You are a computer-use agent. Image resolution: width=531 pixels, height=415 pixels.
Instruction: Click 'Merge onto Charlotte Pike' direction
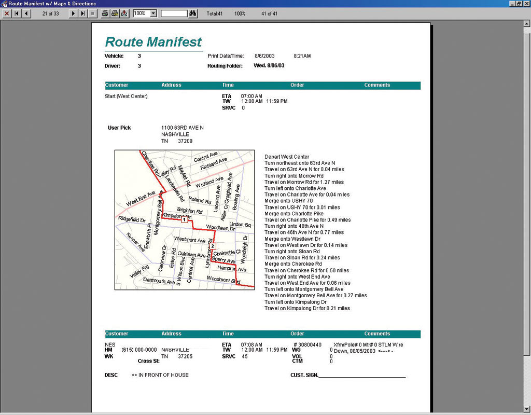click(x=294, y=214)
